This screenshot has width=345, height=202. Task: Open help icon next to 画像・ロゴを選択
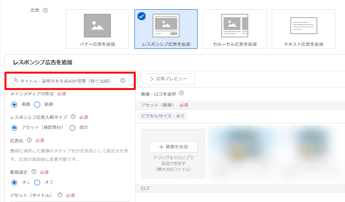[182, 94]
